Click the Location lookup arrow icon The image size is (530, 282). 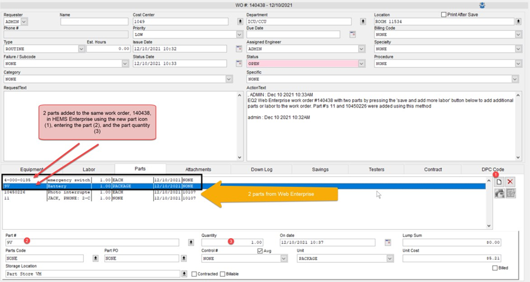coord(518,22)
